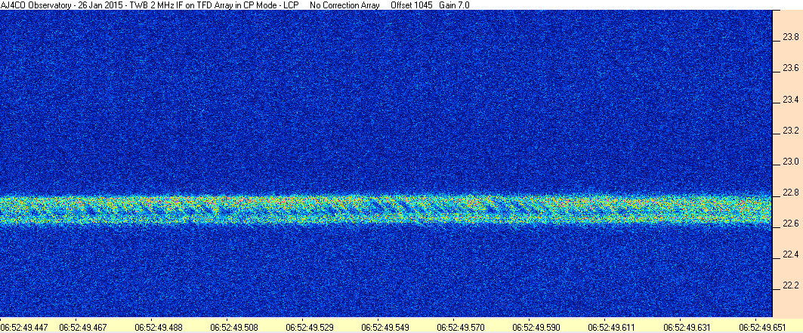Image resolution: width=803 pixels, height=333 pixels.
Task: Click the 22.8 frequency axis label
Action: click(791, 193)
